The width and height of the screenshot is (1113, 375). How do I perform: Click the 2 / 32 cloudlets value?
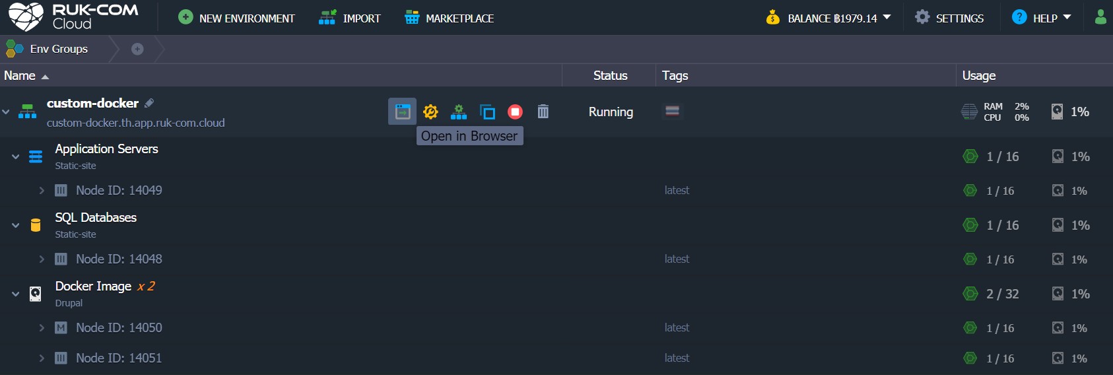(x=1003, y=294)
